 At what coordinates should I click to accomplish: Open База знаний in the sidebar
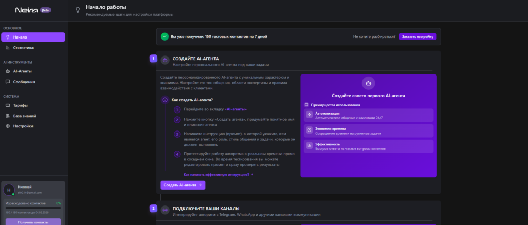point(24,116)
